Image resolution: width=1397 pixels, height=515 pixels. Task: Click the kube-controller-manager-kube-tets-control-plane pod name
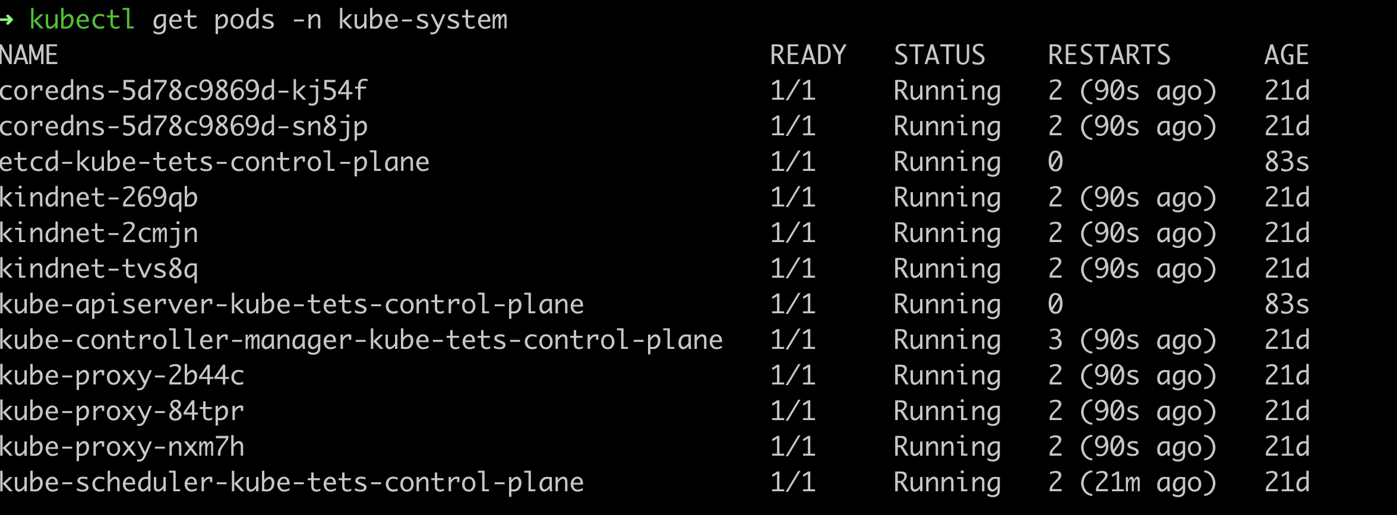(x=361, y=340)
